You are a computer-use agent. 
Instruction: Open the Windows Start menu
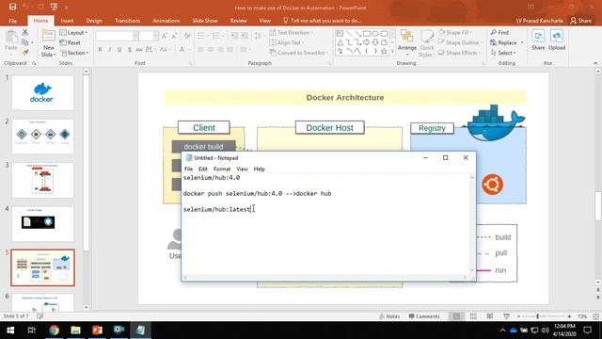[10, 331]
